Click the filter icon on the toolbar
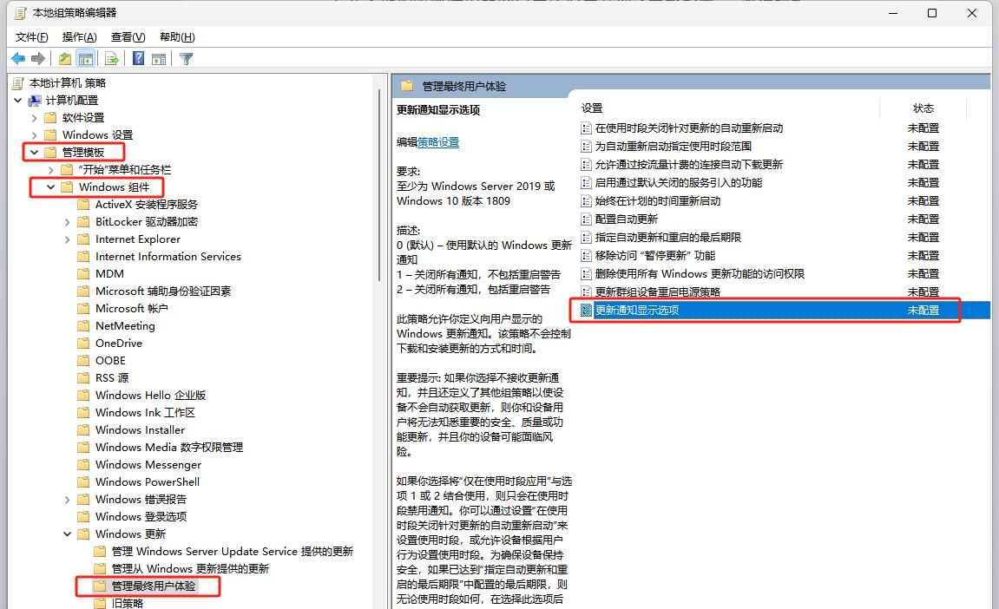The height and width of the screenshot is (609, 999). (x=186, y=58)
